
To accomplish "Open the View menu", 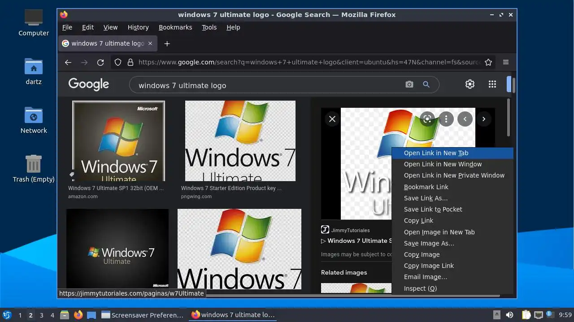I will pos(110,27).
